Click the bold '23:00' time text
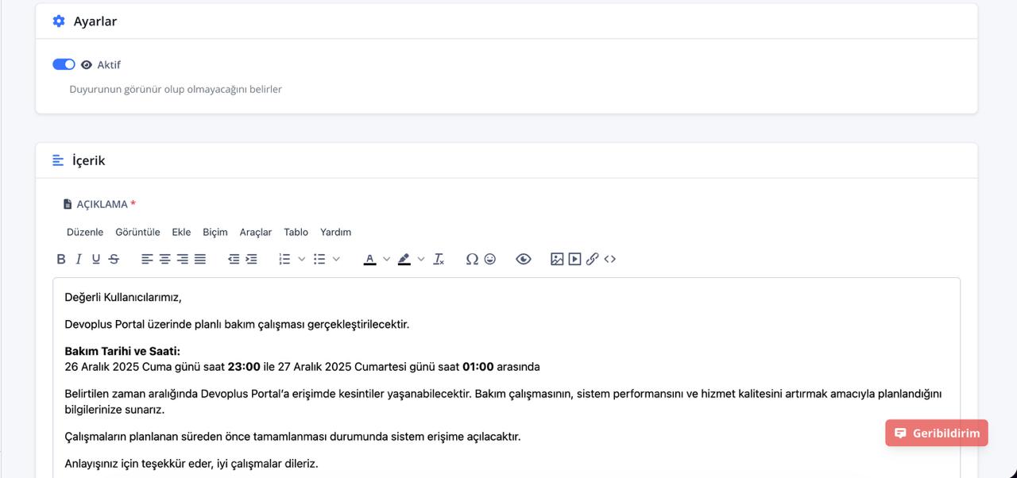 click(x=244, y=367)
